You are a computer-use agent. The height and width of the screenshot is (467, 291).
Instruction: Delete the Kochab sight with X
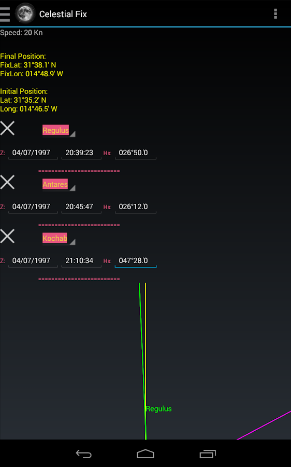[x=7, y=236]
